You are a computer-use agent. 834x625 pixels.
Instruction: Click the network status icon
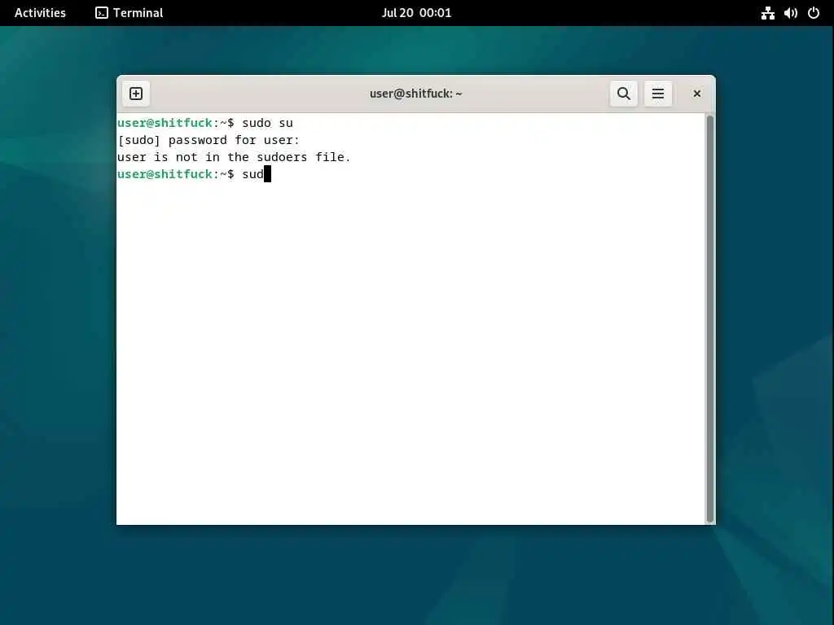[767, 13]
